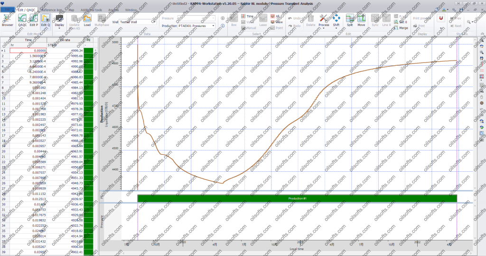Collapse the ribbon with chevron
486x256 pixels.
482,34
